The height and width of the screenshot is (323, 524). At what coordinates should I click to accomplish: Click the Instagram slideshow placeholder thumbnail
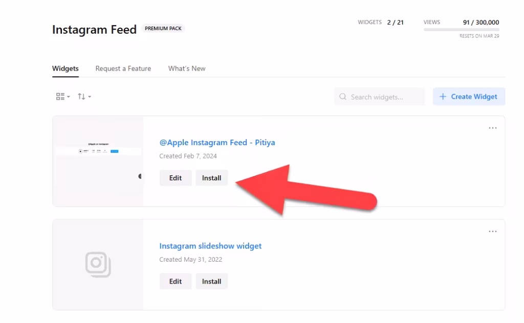point(98,265)
